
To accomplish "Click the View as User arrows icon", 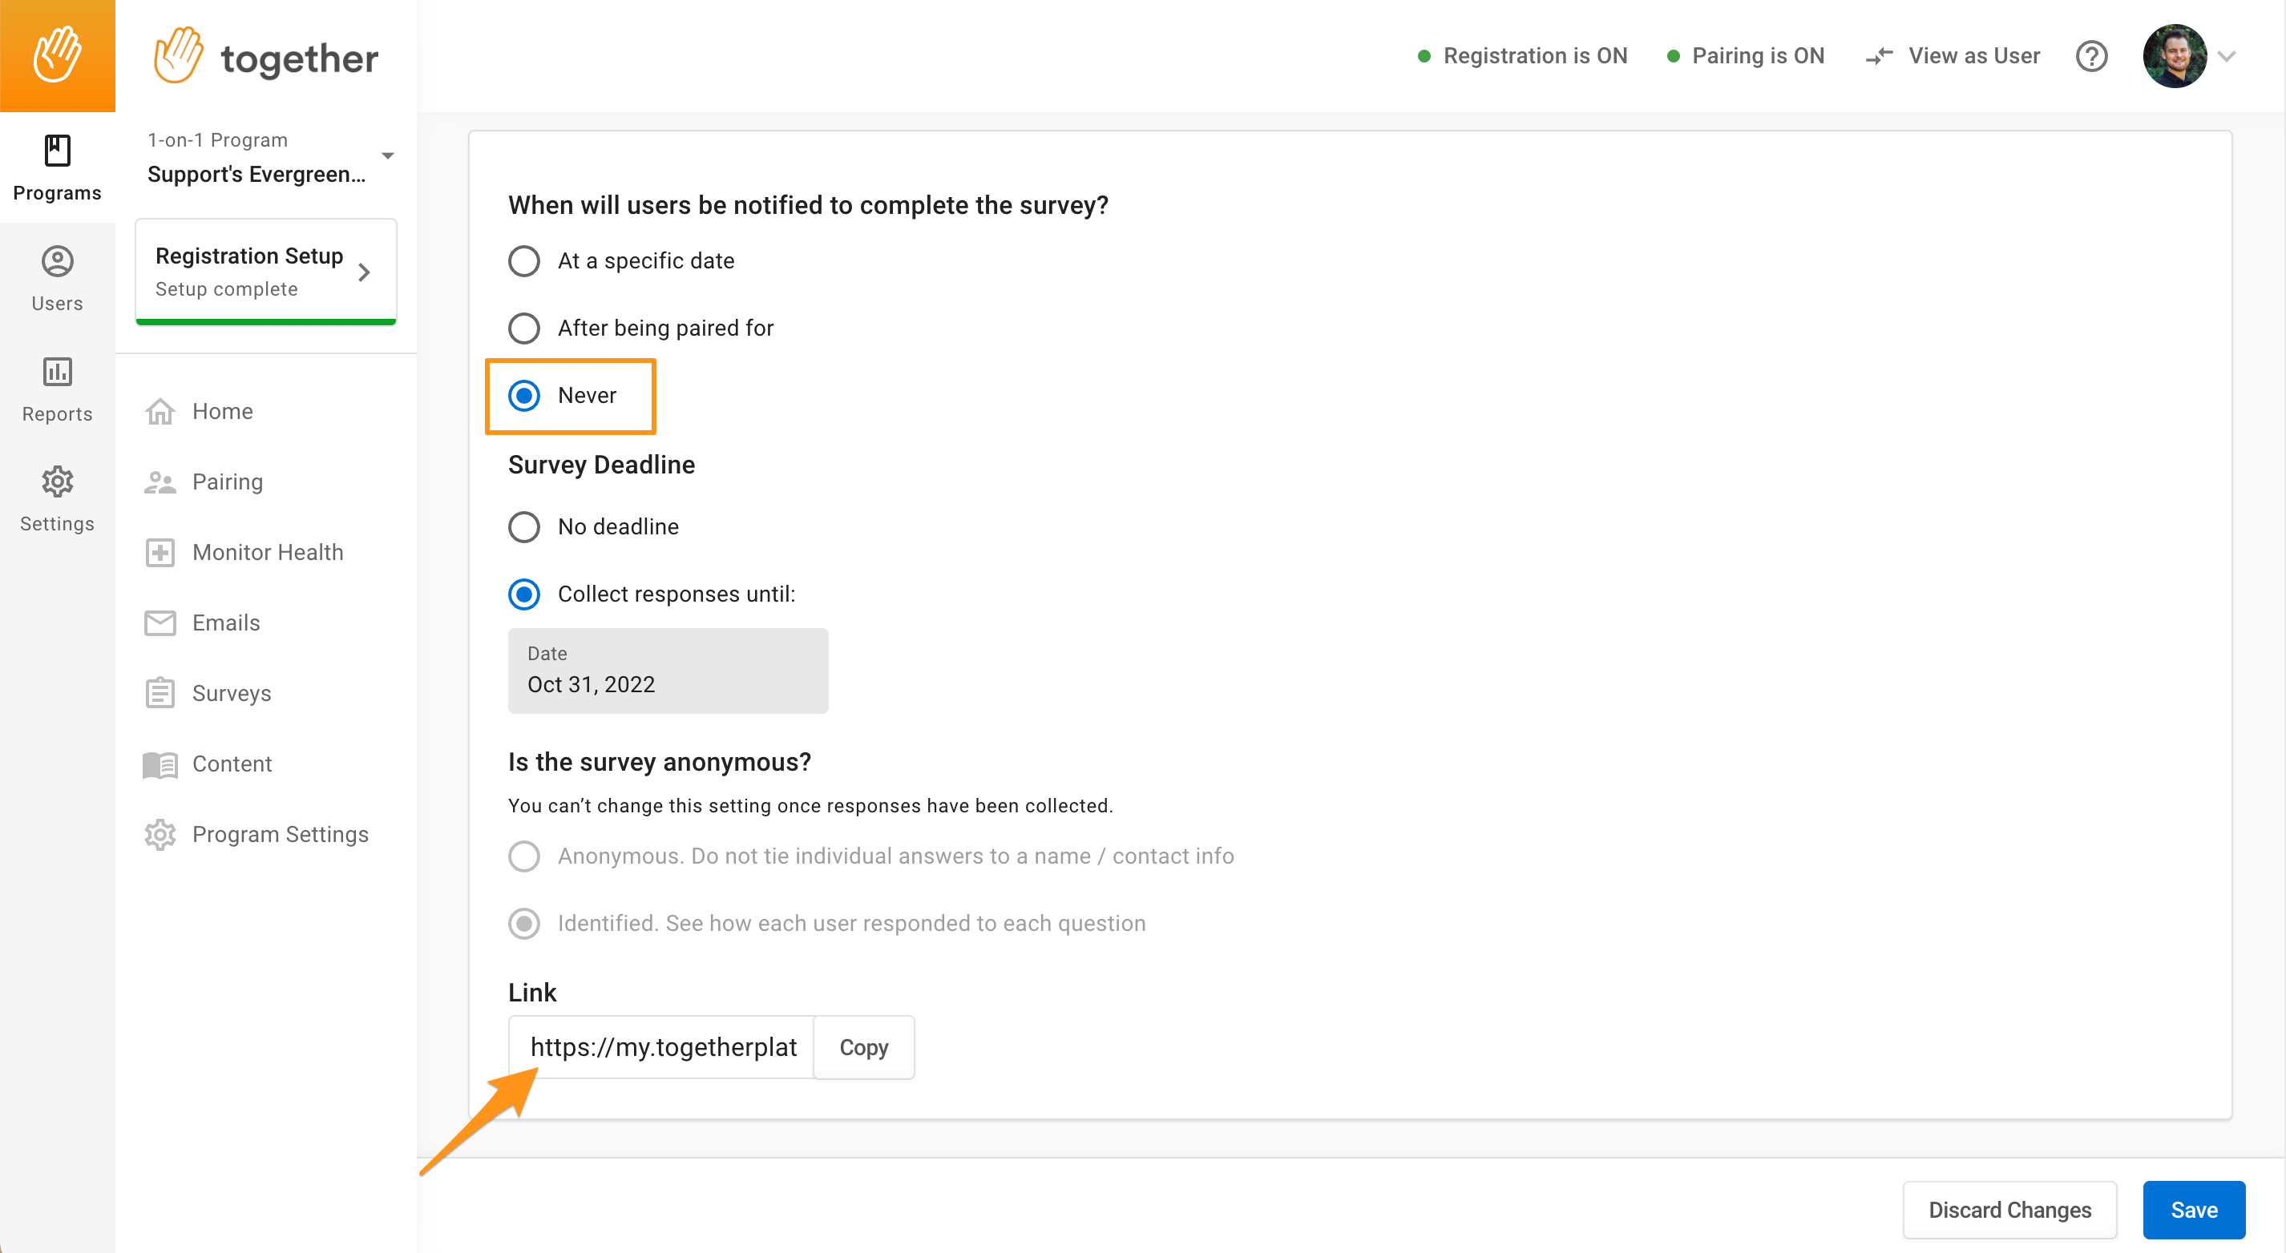I will point(1878,56).
